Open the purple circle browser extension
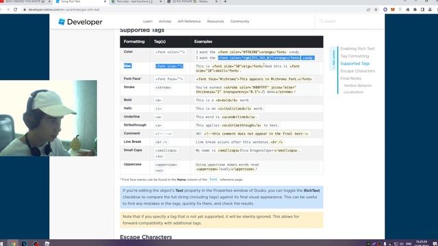 (385, 10)
